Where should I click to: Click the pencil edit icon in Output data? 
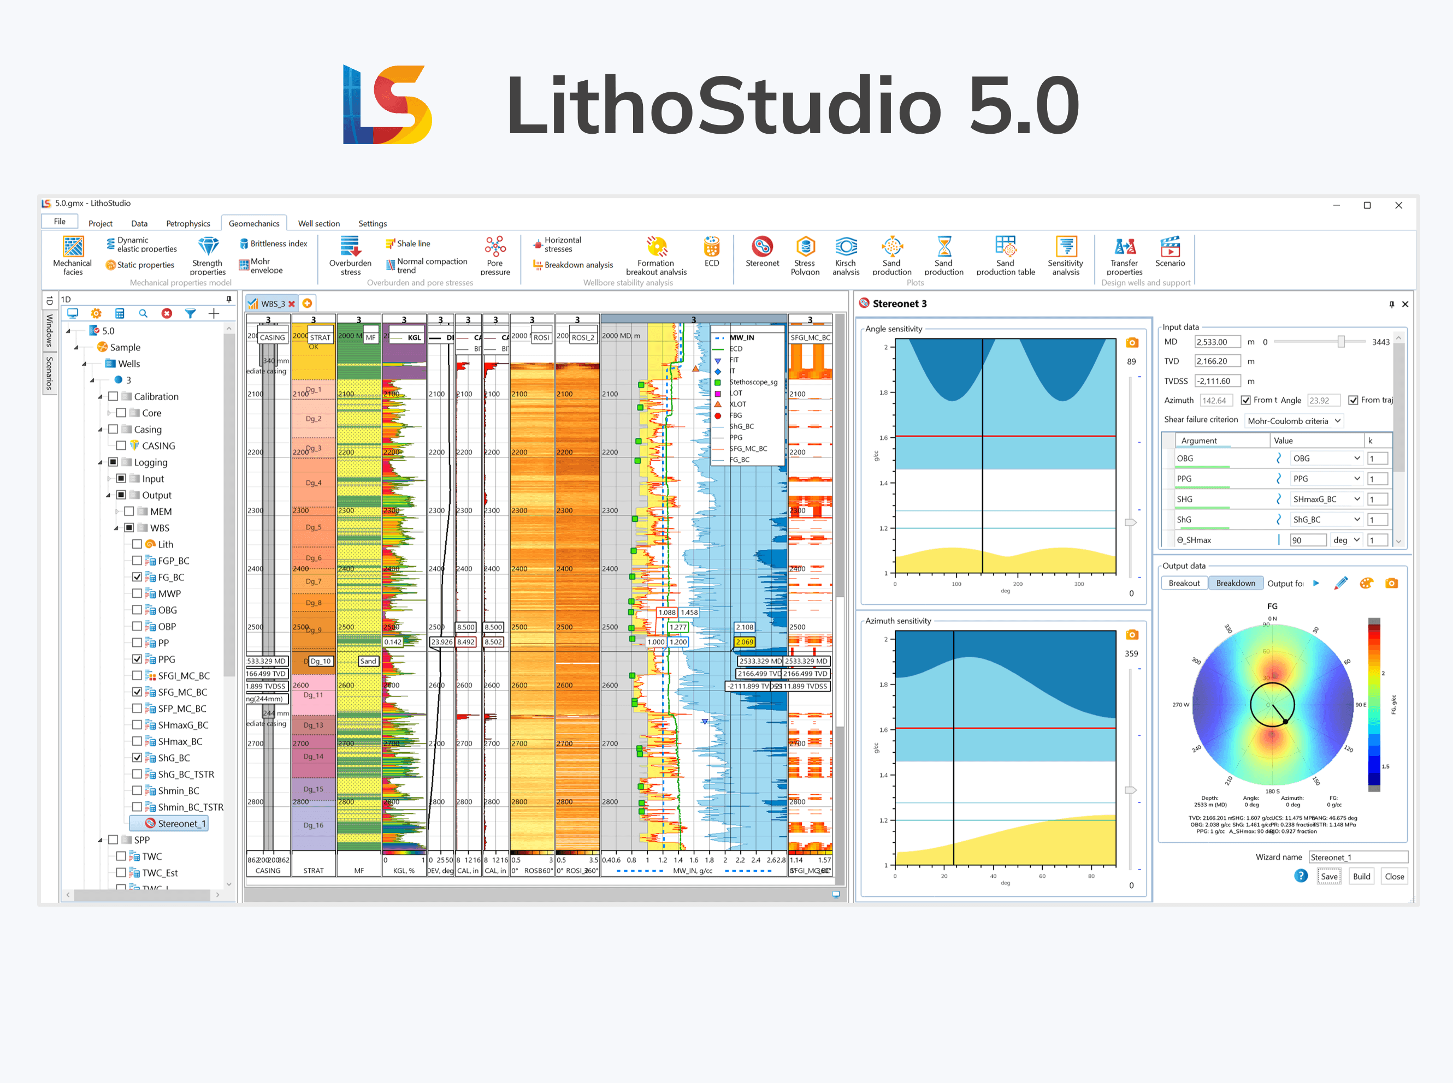click(1341, 584)
